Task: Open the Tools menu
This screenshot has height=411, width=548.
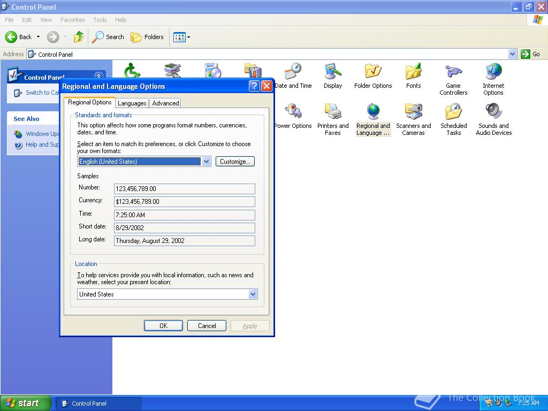Action: pyautogui.click(x=100, y=19)
